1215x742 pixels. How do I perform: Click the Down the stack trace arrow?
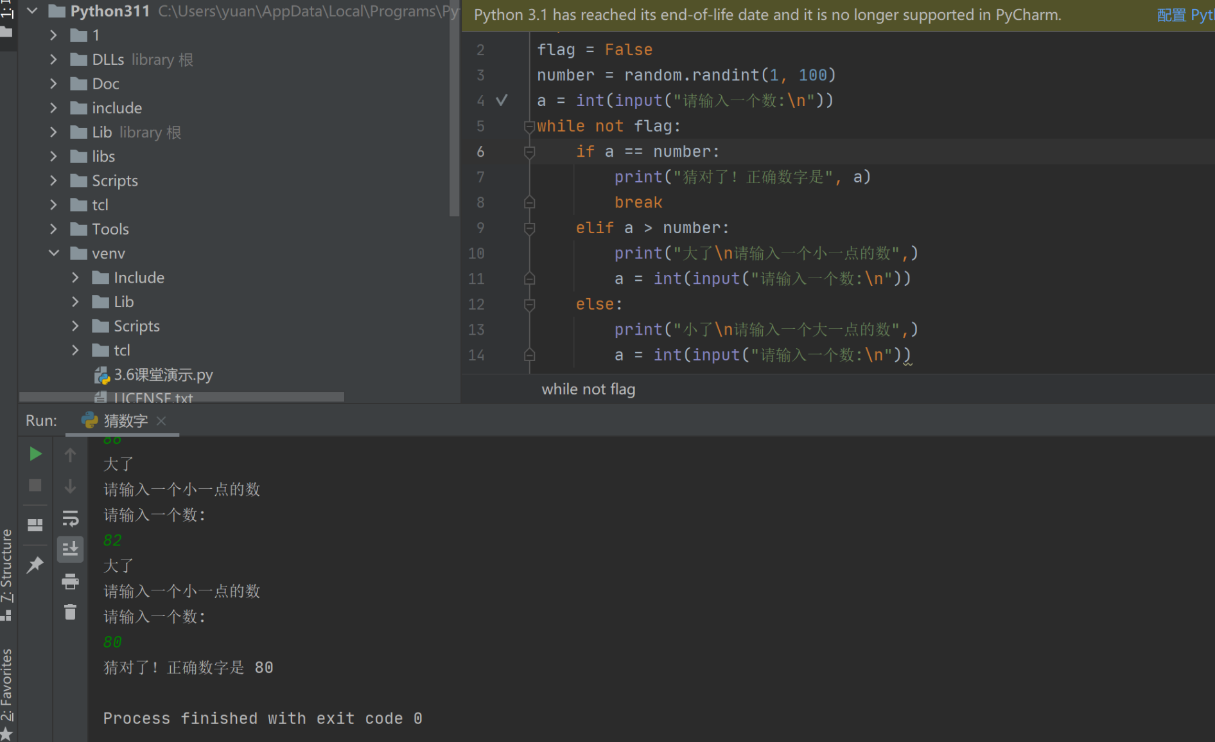[70, 486]
